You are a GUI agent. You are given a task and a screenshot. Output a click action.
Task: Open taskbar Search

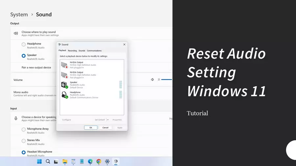coord(48,161)
